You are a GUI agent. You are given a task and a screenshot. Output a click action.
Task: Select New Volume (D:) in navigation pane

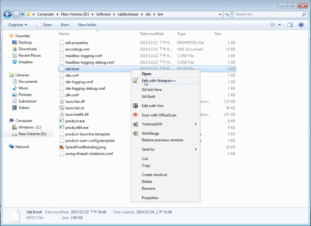[28, 134]
